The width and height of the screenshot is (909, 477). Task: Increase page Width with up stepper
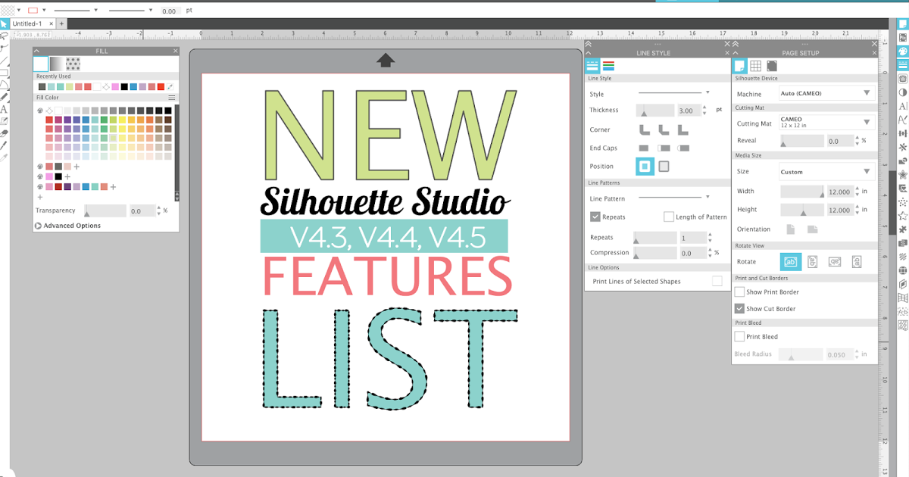coord(857,189)
